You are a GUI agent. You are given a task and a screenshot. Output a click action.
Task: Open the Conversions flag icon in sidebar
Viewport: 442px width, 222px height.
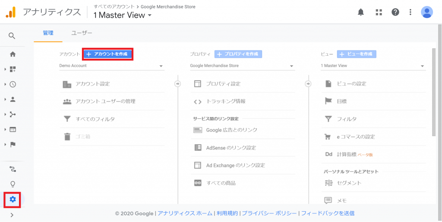pos(13,144)
